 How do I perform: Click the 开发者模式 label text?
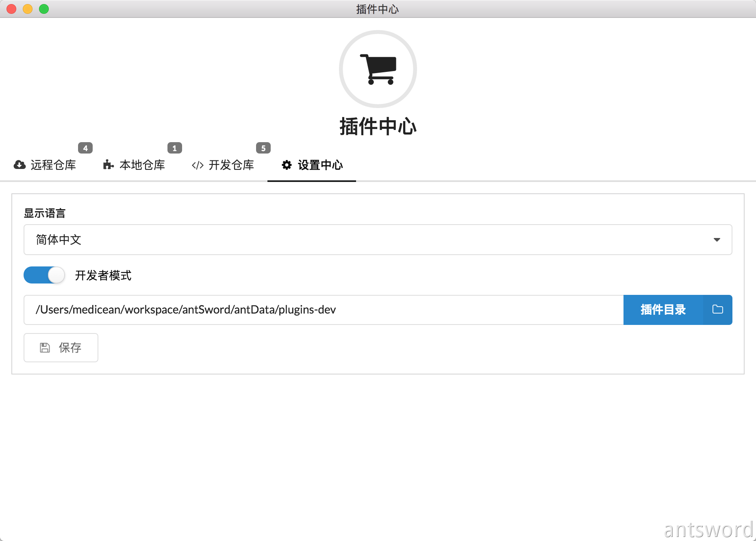103,275
